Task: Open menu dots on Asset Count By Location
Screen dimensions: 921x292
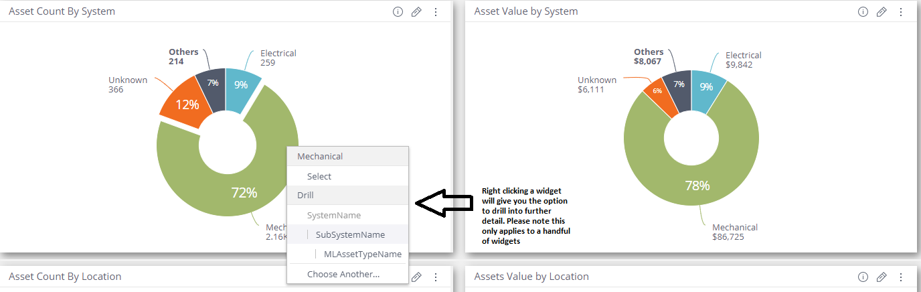Action: tap(436, 277)
